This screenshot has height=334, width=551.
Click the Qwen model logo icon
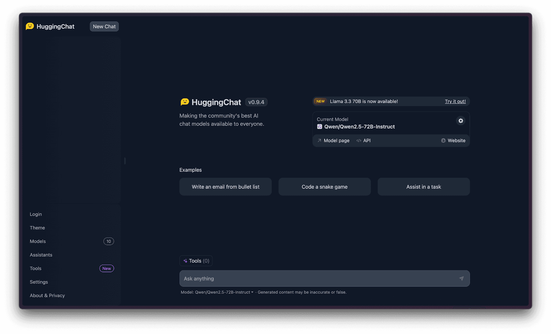(x=320, y=127)
